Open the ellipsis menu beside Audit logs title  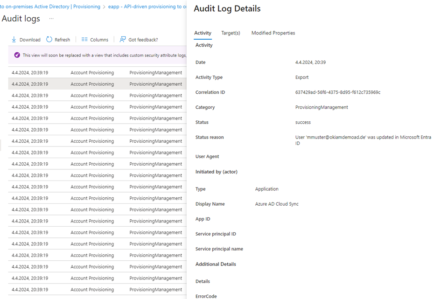click(x=51, y=19)
